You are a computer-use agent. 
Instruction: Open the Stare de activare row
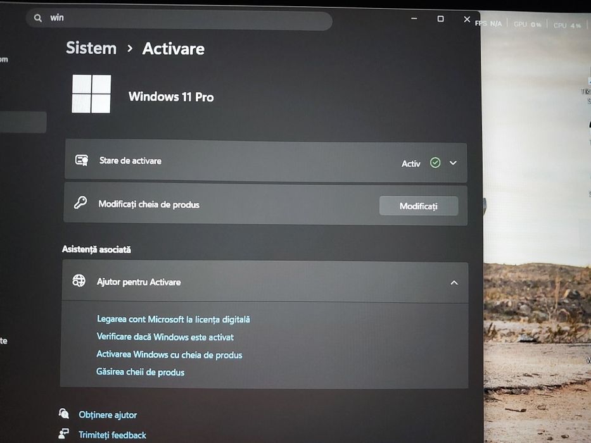click(265, 161)
